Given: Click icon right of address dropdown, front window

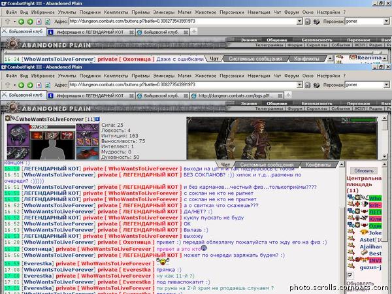Looking at the screenshot, I should click(x=308, y=85).
